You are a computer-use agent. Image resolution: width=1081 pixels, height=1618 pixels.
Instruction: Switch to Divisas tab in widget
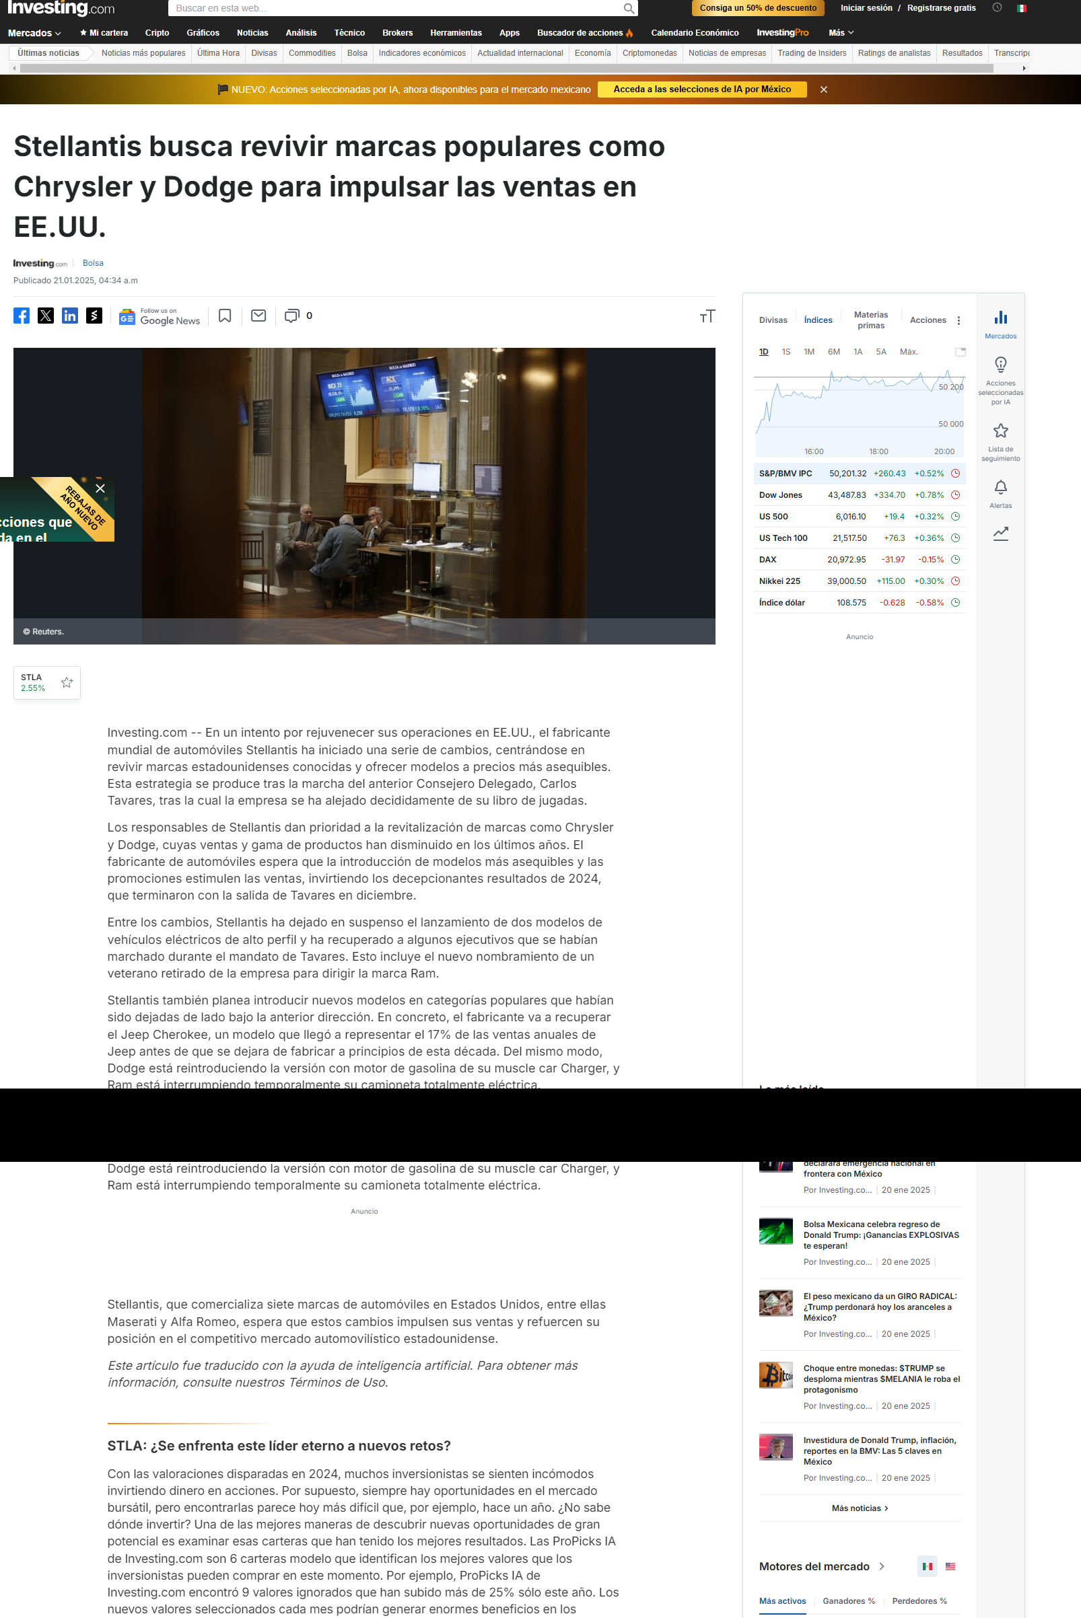point(773,320)
